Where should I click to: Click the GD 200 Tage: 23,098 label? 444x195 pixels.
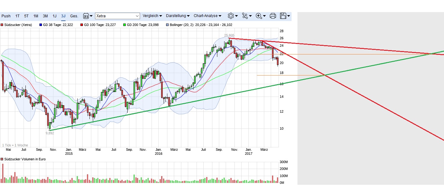(143, 25)
